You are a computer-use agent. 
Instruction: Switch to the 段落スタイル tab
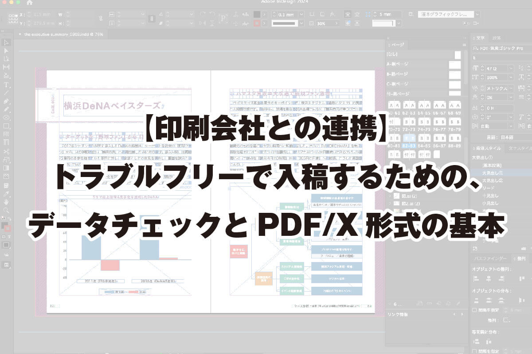coord(488,148)
